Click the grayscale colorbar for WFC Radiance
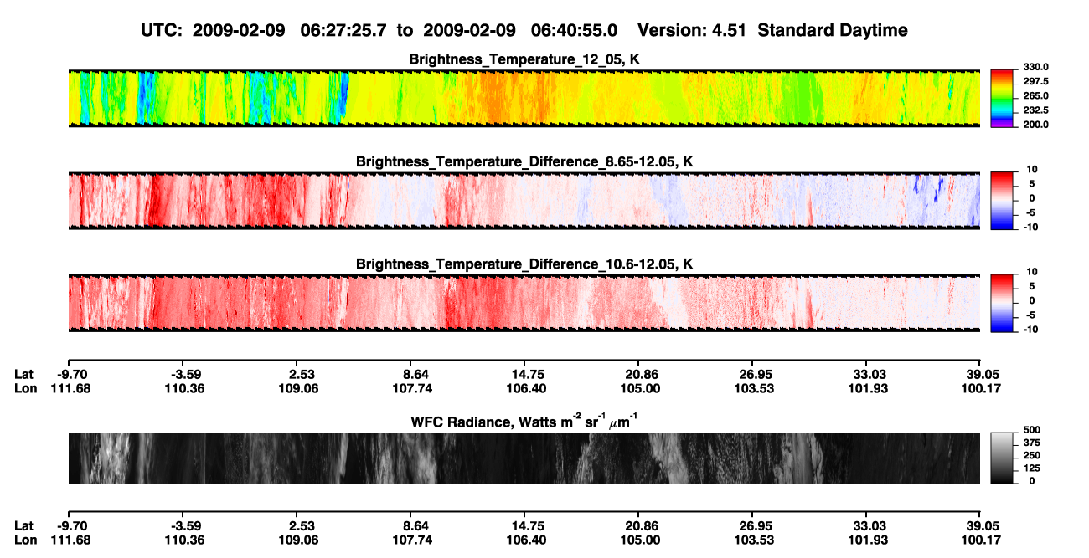The width and height of the screenshot is (1089, 558). (1002, 458)
